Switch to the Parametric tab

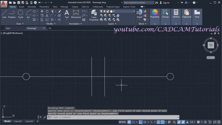44,7
